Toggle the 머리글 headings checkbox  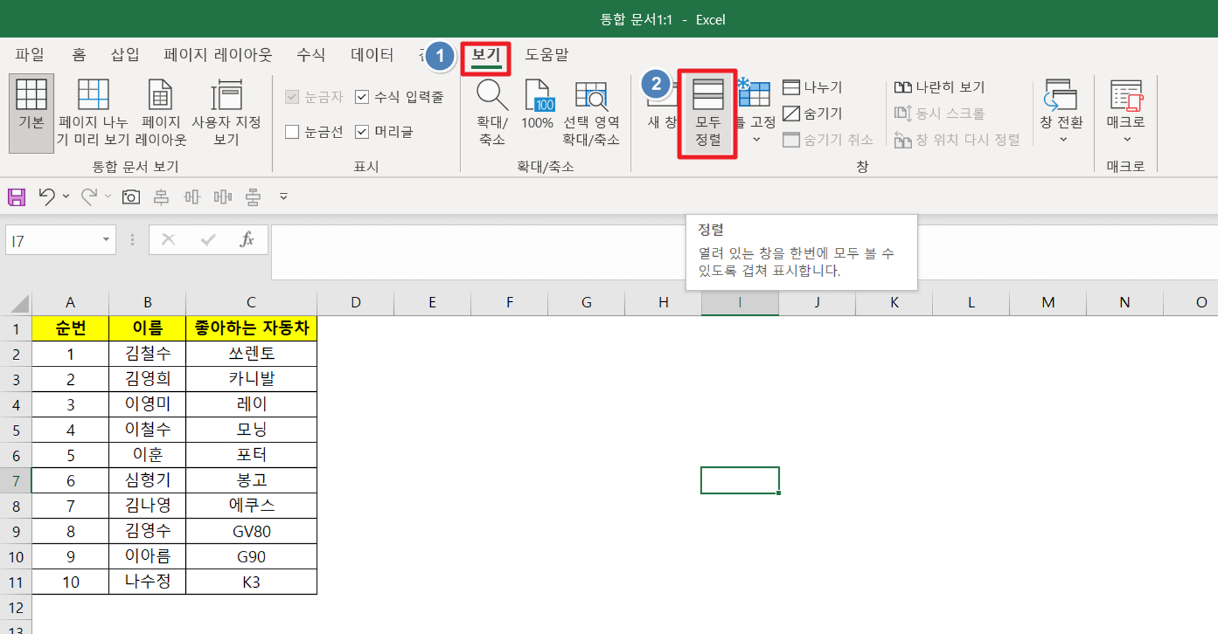[x=362, y=132]
